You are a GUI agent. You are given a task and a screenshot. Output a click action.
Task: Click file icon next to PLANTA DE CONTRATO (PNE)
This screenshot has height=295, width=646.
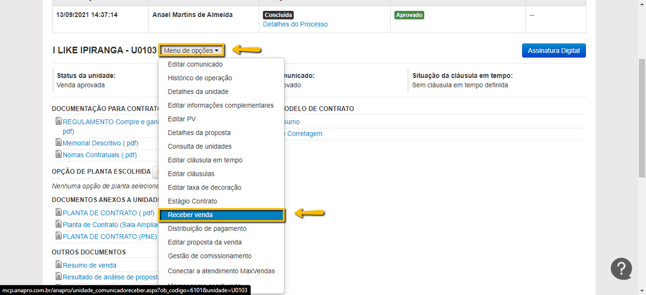[x=58, y=236]
